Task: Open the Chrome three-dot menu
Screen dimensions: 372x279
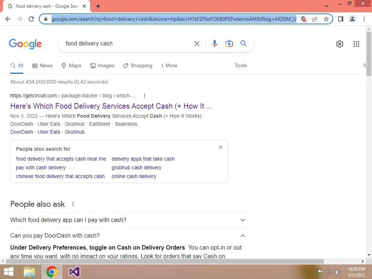Action: (x=364, y=19)
